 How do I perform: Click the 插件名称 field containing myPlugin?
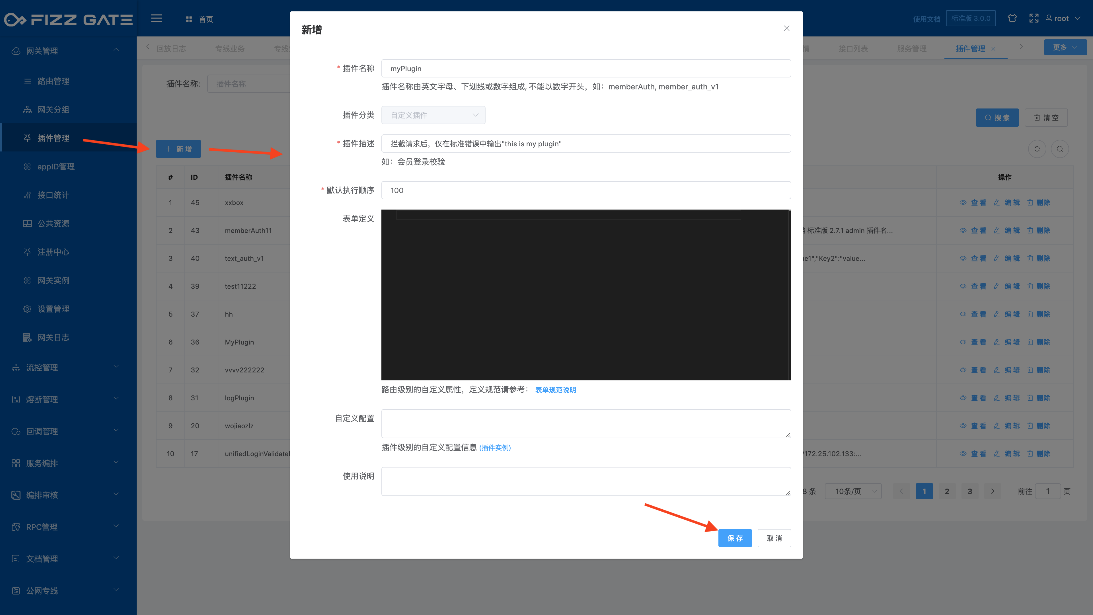pyautogui.click(x=586, y=68)
